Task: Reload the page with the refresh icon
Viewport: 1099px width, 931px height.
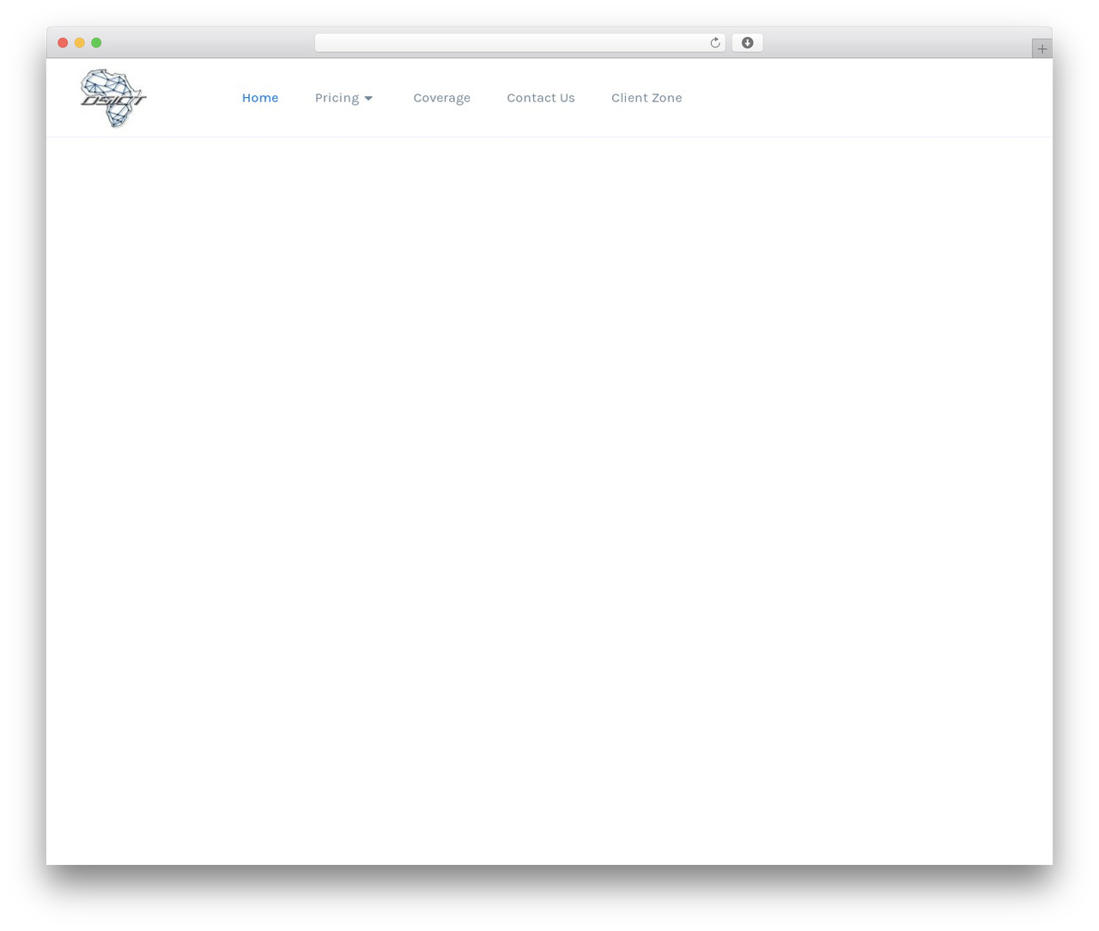Action: 714,43
